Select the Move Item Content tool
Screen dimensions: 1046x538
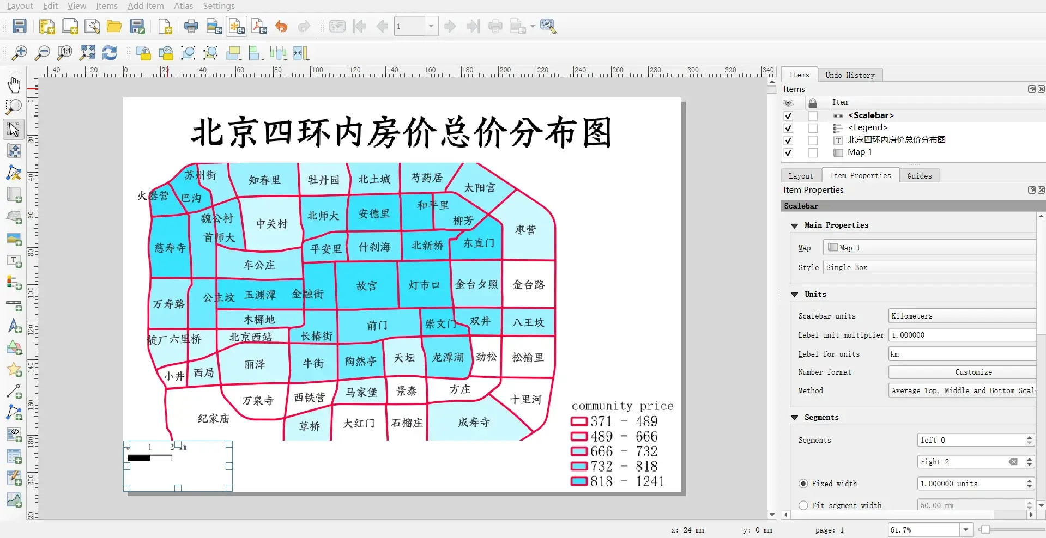tap(14, 151)
